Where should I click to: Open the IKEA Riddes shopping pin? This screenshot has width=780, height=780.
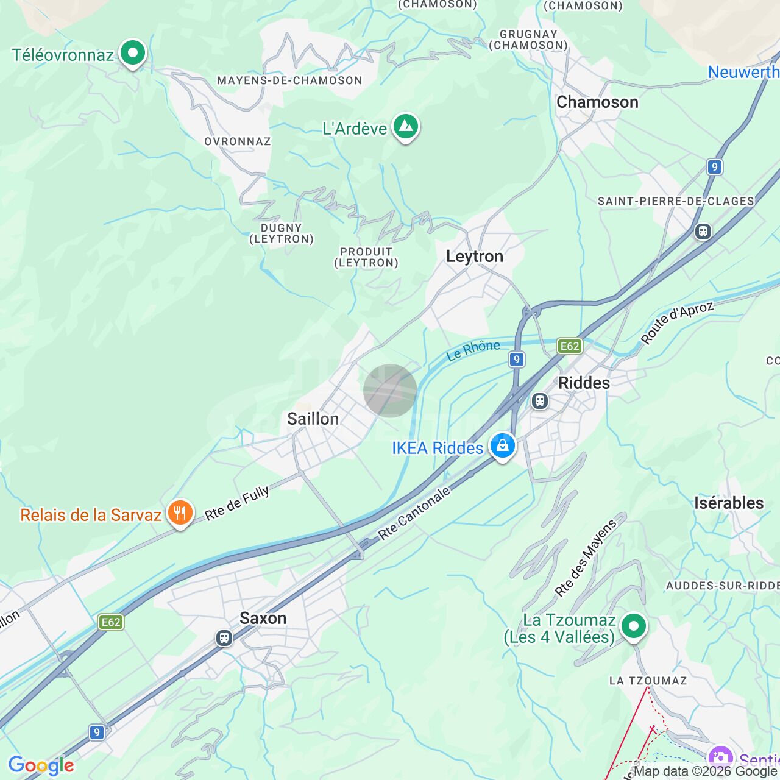pyautogui.click(x=502, y=447)
